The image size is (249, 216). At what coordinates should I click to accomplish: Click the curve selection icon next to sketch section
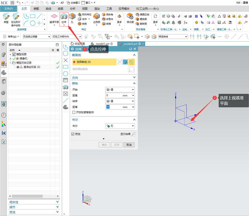click(131, 62)
